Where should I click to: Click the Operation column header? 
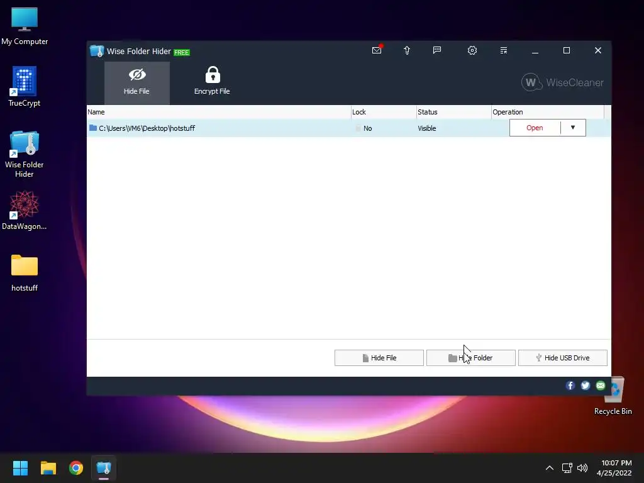pos(548,112)
